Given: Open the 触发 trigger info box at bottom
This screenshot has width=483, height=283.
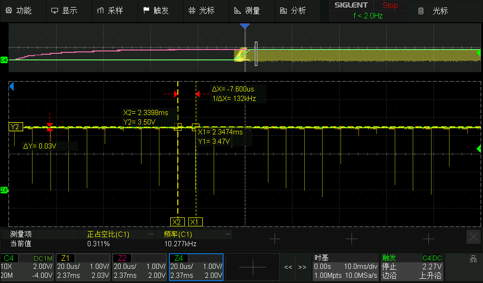Looking at the screenshot, I should point(412,267).
